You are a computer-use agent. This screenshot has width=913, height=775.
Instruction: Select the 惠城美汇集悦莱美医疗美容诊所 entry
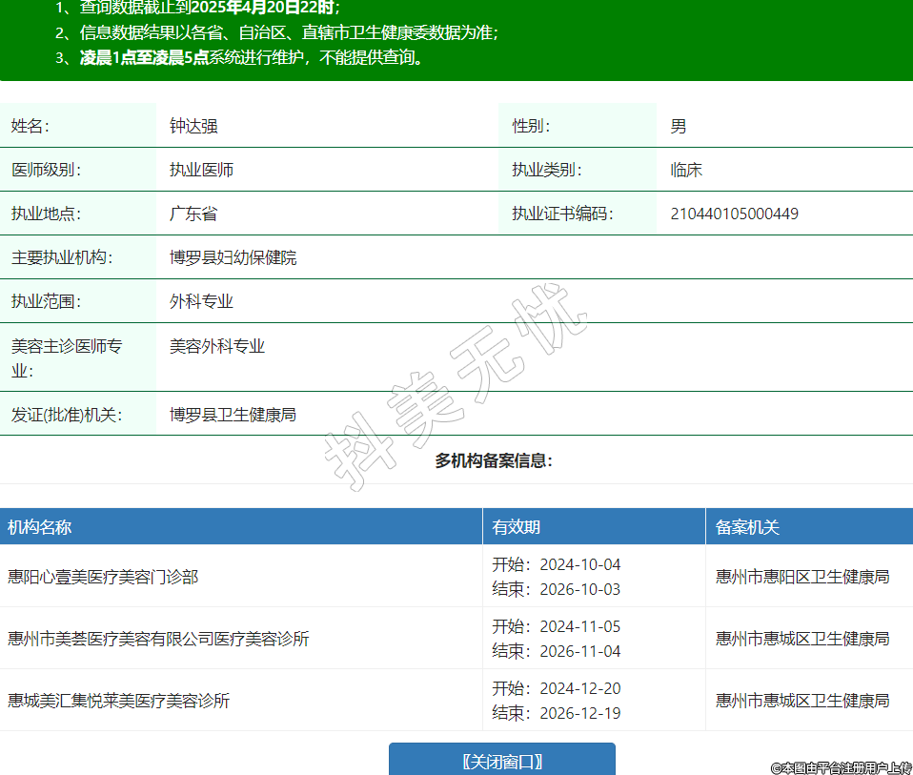tap(119, 701)
